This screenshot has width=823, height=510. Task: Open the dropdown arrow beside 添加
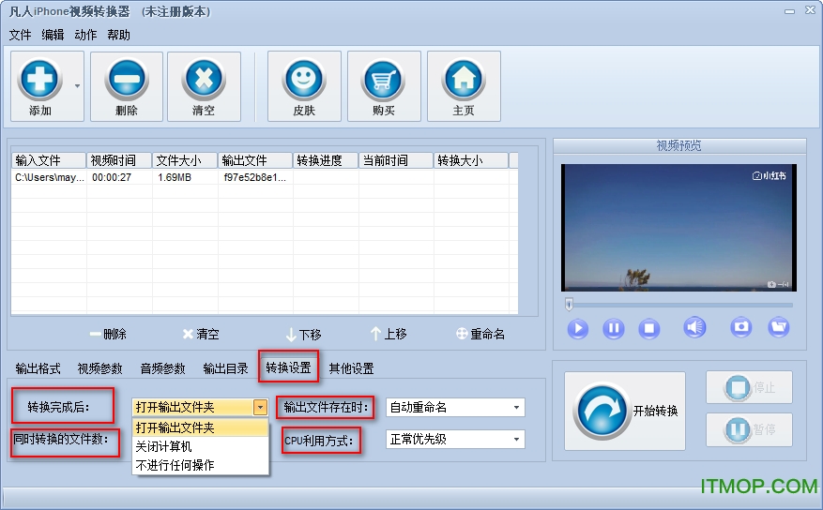77,86
